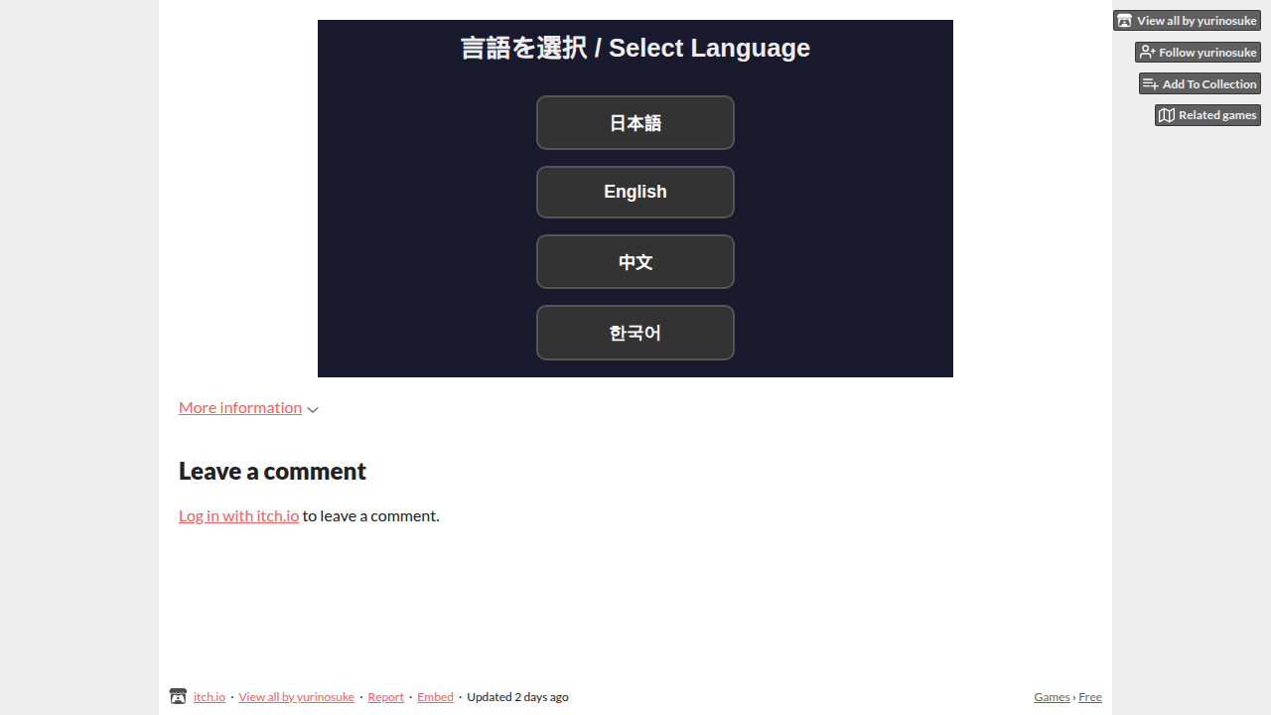
Task: Click the itch.io logo icon in footer
Action: (x=178, y=696)
